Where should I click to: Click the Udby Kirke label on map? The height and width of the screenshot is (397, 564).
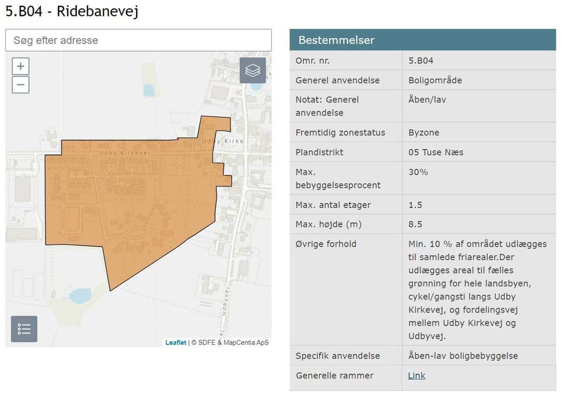pyautogui.click(x=222, y=141)
